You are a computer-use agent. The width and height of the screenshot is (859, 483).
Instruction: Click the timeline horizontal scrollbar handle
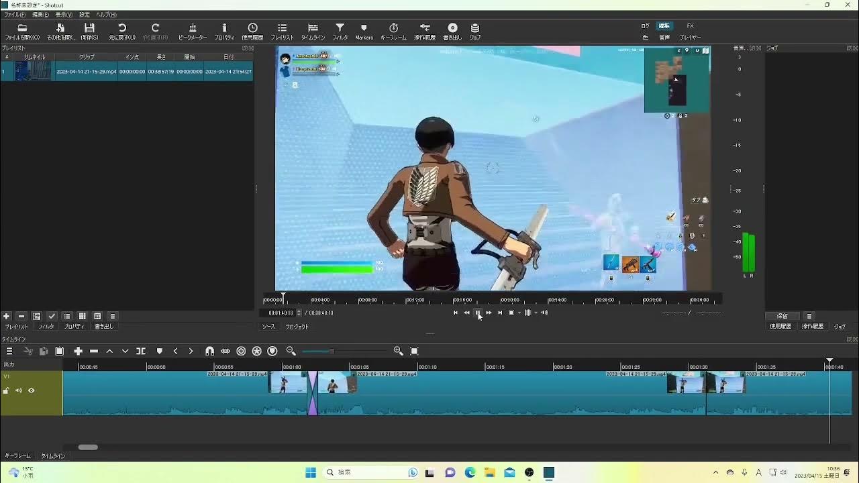tap(88, 447)
